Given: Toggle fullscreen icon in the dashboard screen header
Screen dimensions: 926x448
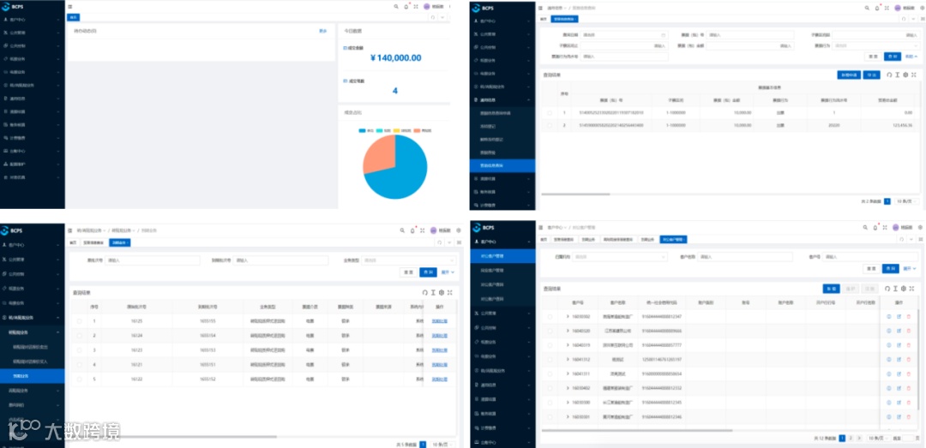Looking at the screenshot, I should coord(416,7).
